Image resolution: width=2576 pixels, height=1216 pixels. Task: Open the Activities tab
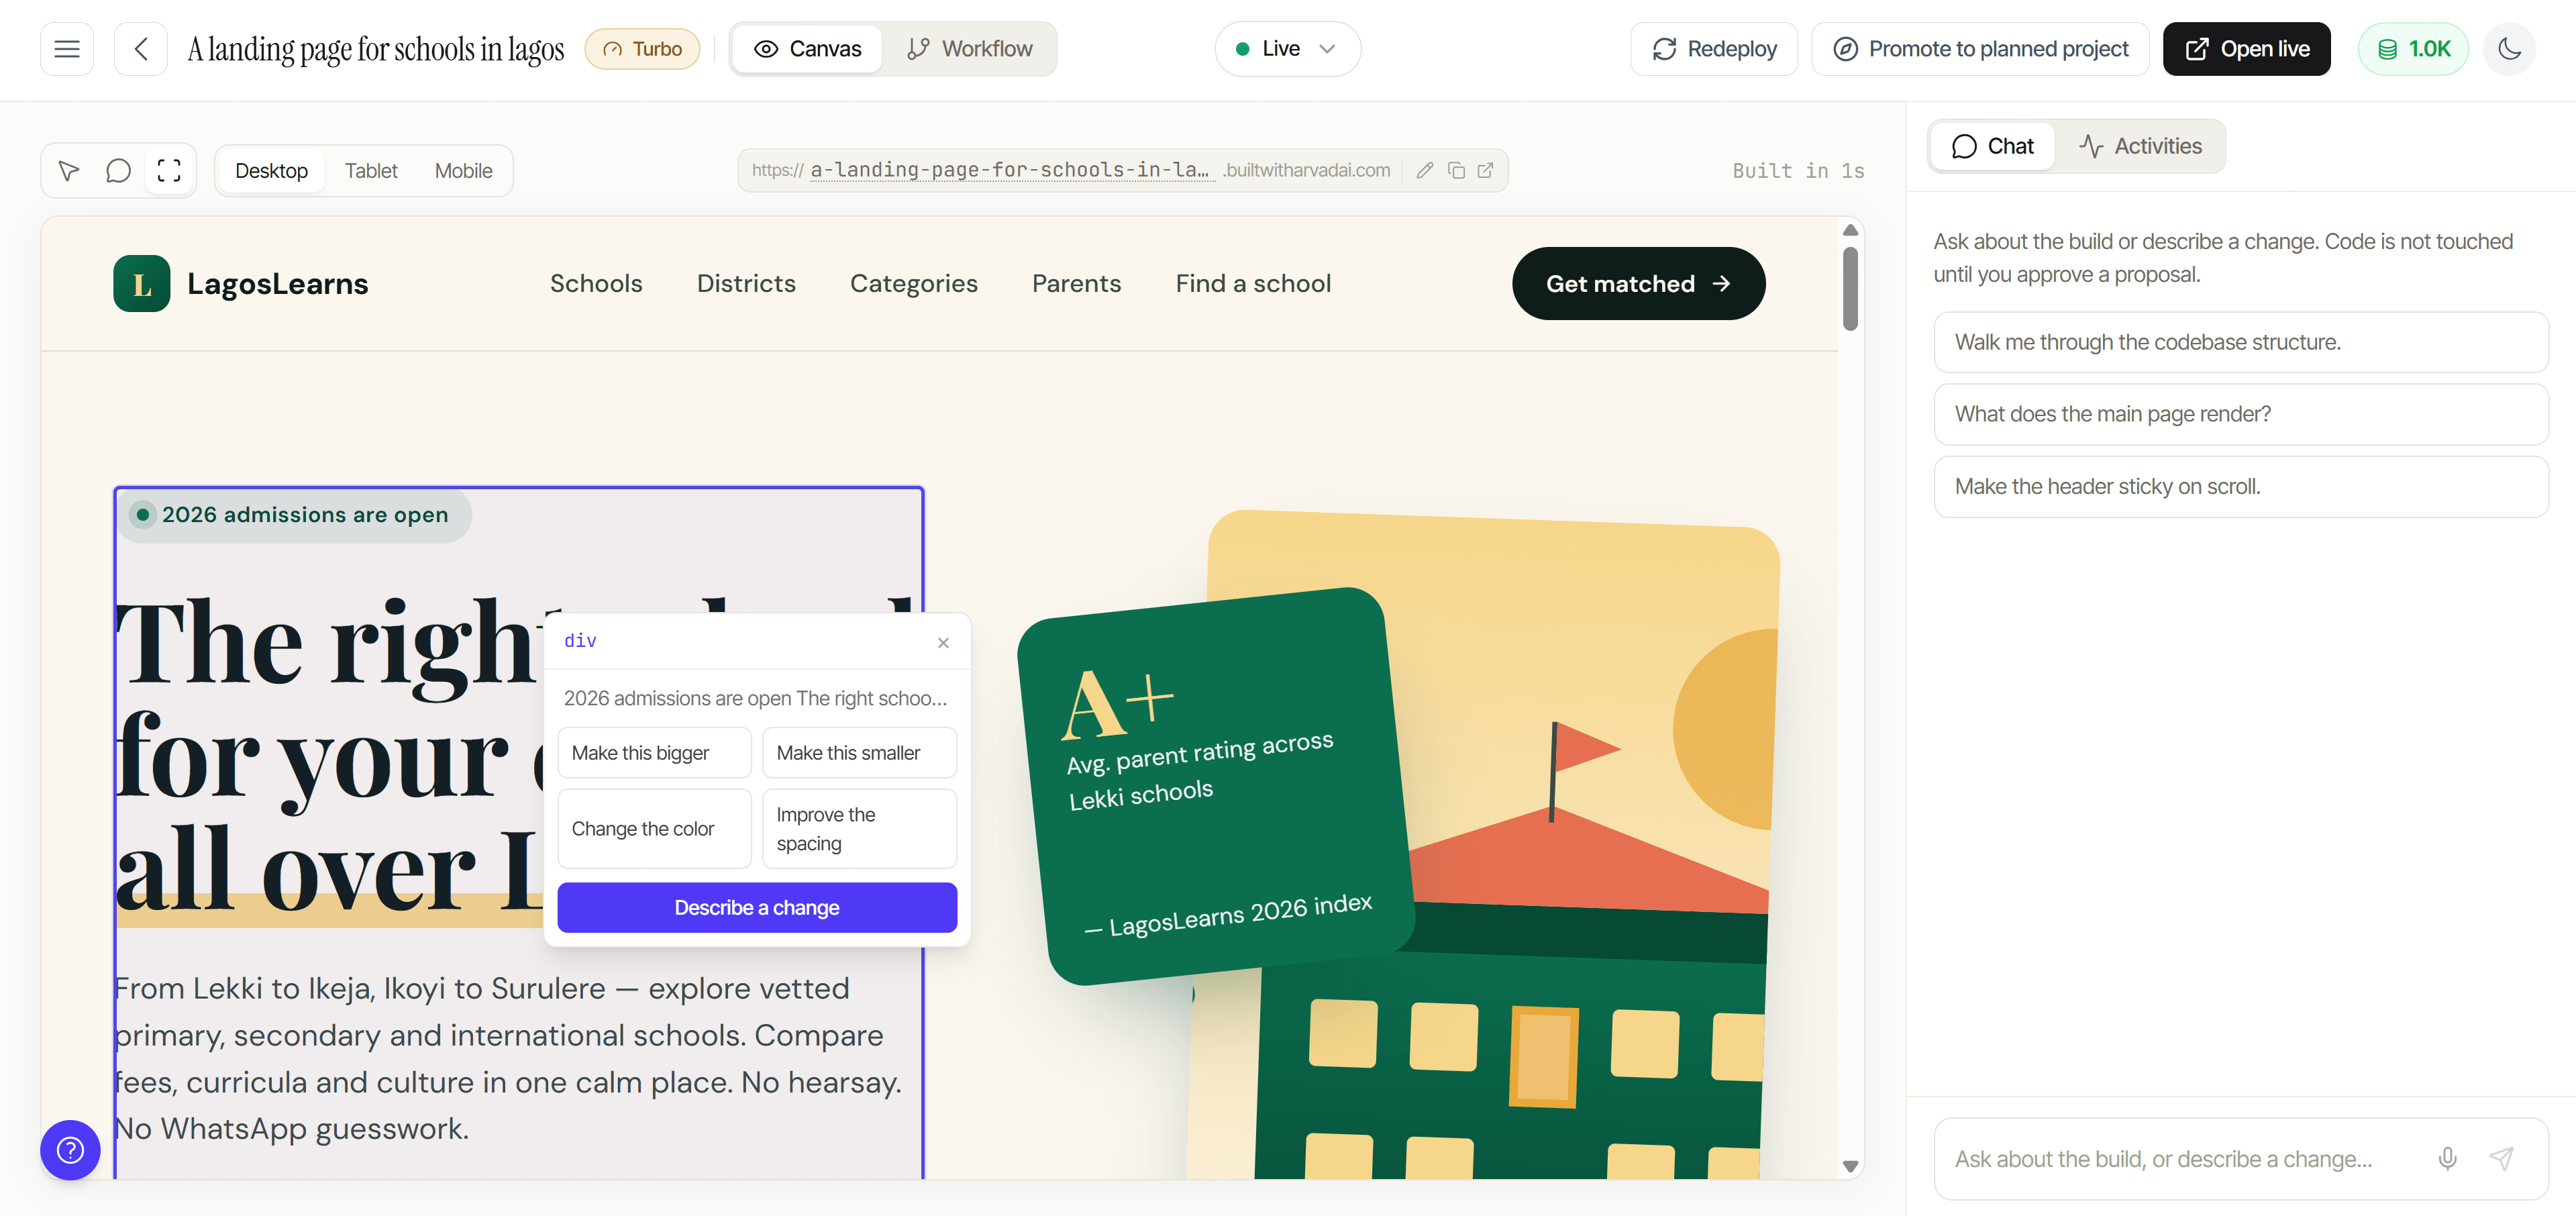click(2140, 146)
